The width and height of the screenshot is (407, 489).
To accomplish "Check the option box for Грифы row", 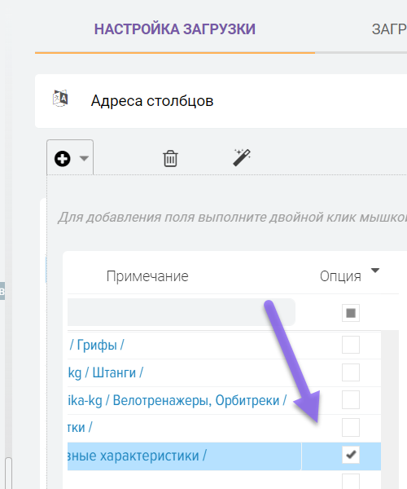I will pos(351,345).
